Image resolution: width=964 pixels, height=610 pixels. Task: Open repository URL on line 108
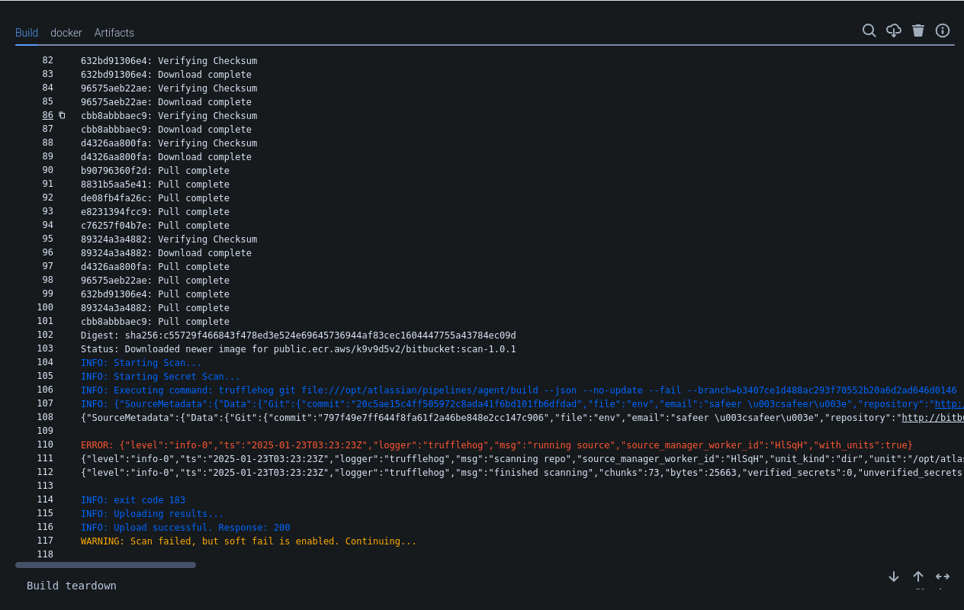point(933,418)
